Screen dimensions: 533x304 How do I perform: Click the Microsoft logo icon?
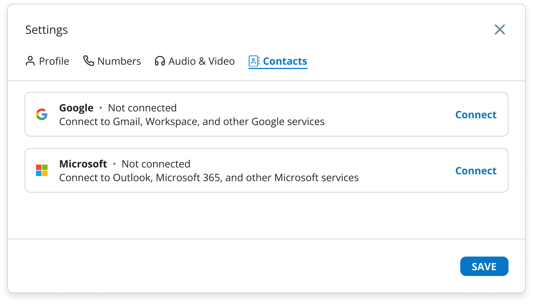point(42,170)
